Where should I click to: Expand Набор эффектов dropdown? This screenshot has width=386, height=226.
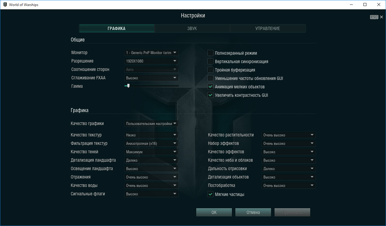point(289,143)
